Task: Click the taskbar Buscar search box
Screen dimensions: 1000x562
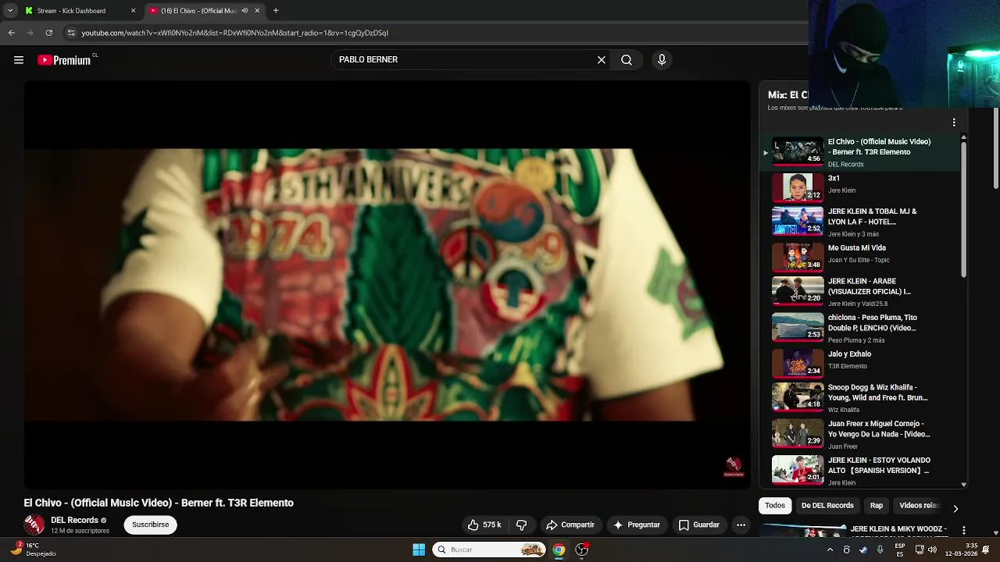Action: pos(490,550)
